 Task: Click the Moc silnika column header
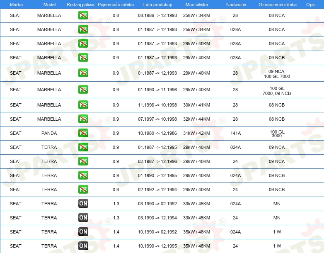196,5
